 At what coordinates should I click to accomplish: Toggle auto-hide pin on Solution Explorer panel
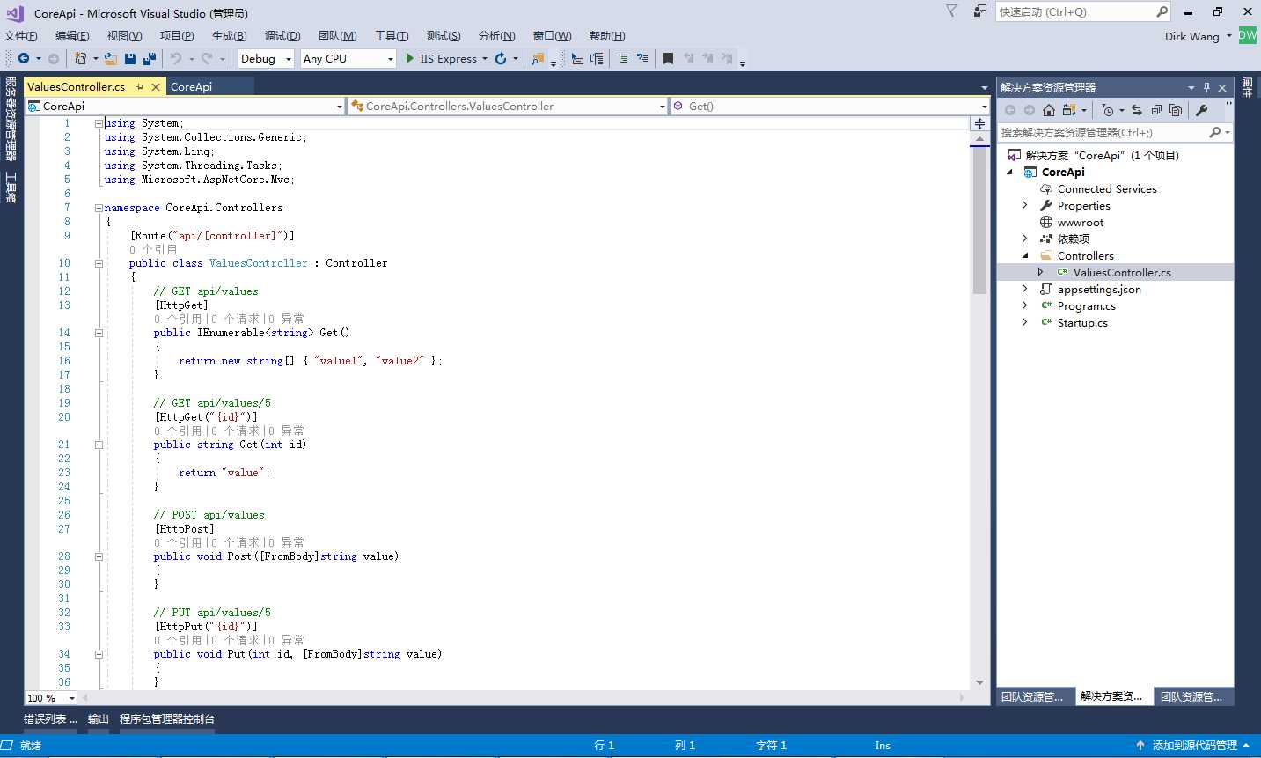coord(1206,87)
